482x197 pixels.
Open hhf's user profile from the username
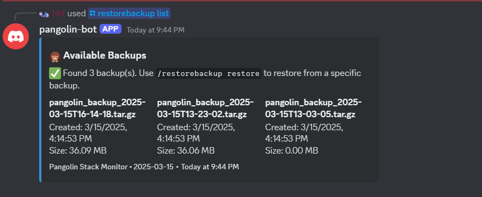click(59, 14)
